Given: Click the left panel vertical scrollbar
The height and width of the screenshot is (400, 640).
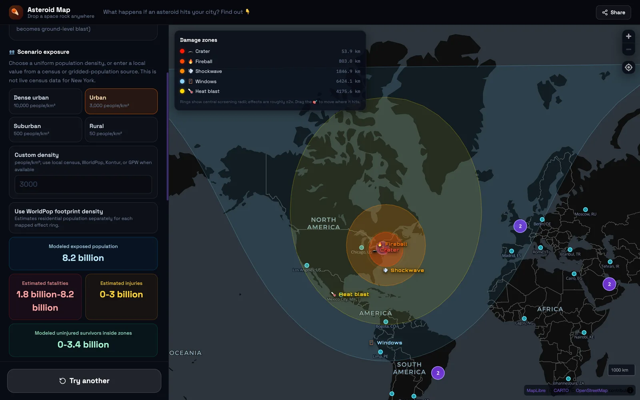Looking at the screenshot, I should (167, 136).
